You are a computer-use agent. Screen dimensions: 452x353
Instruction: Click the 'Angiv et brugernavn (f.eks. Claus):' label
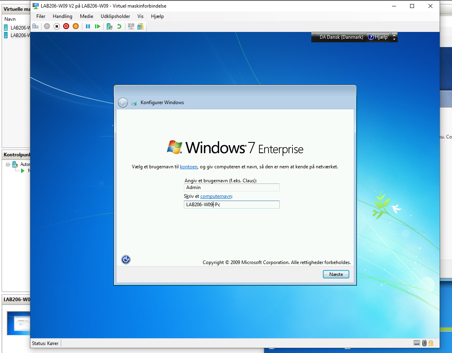point(221,181)
